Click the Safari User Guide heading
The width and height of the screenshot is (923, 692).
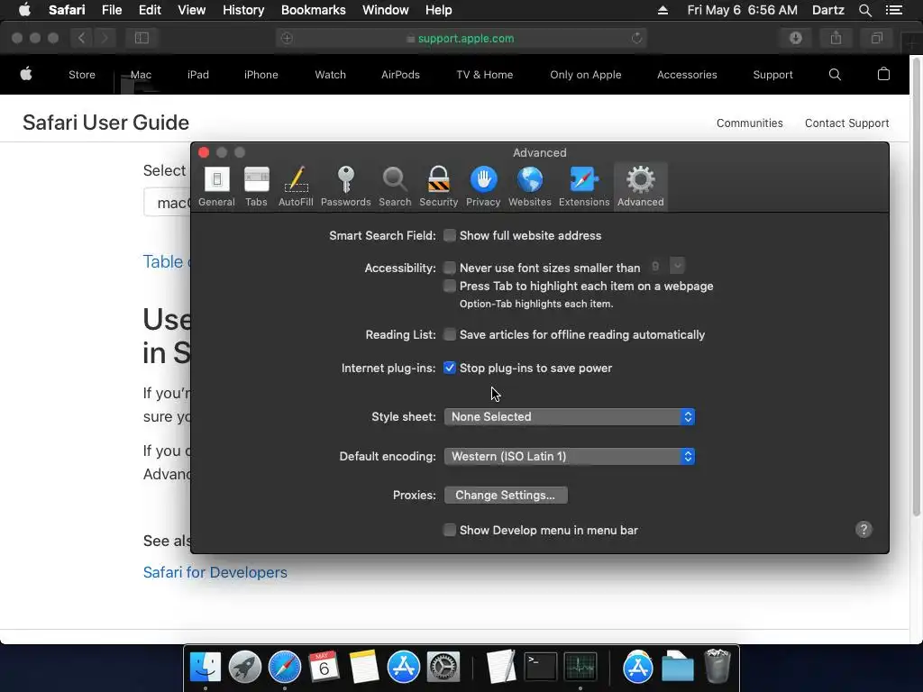[x=106, y=123]
